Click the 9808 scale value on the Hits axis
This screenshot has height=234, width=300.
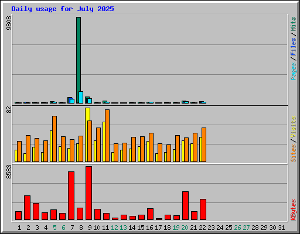click(x=9, y=23)
